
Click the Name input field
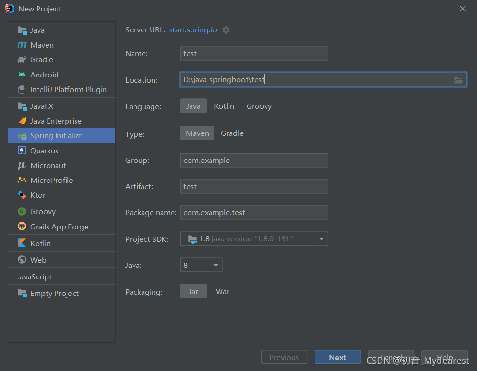click(254, 54)
